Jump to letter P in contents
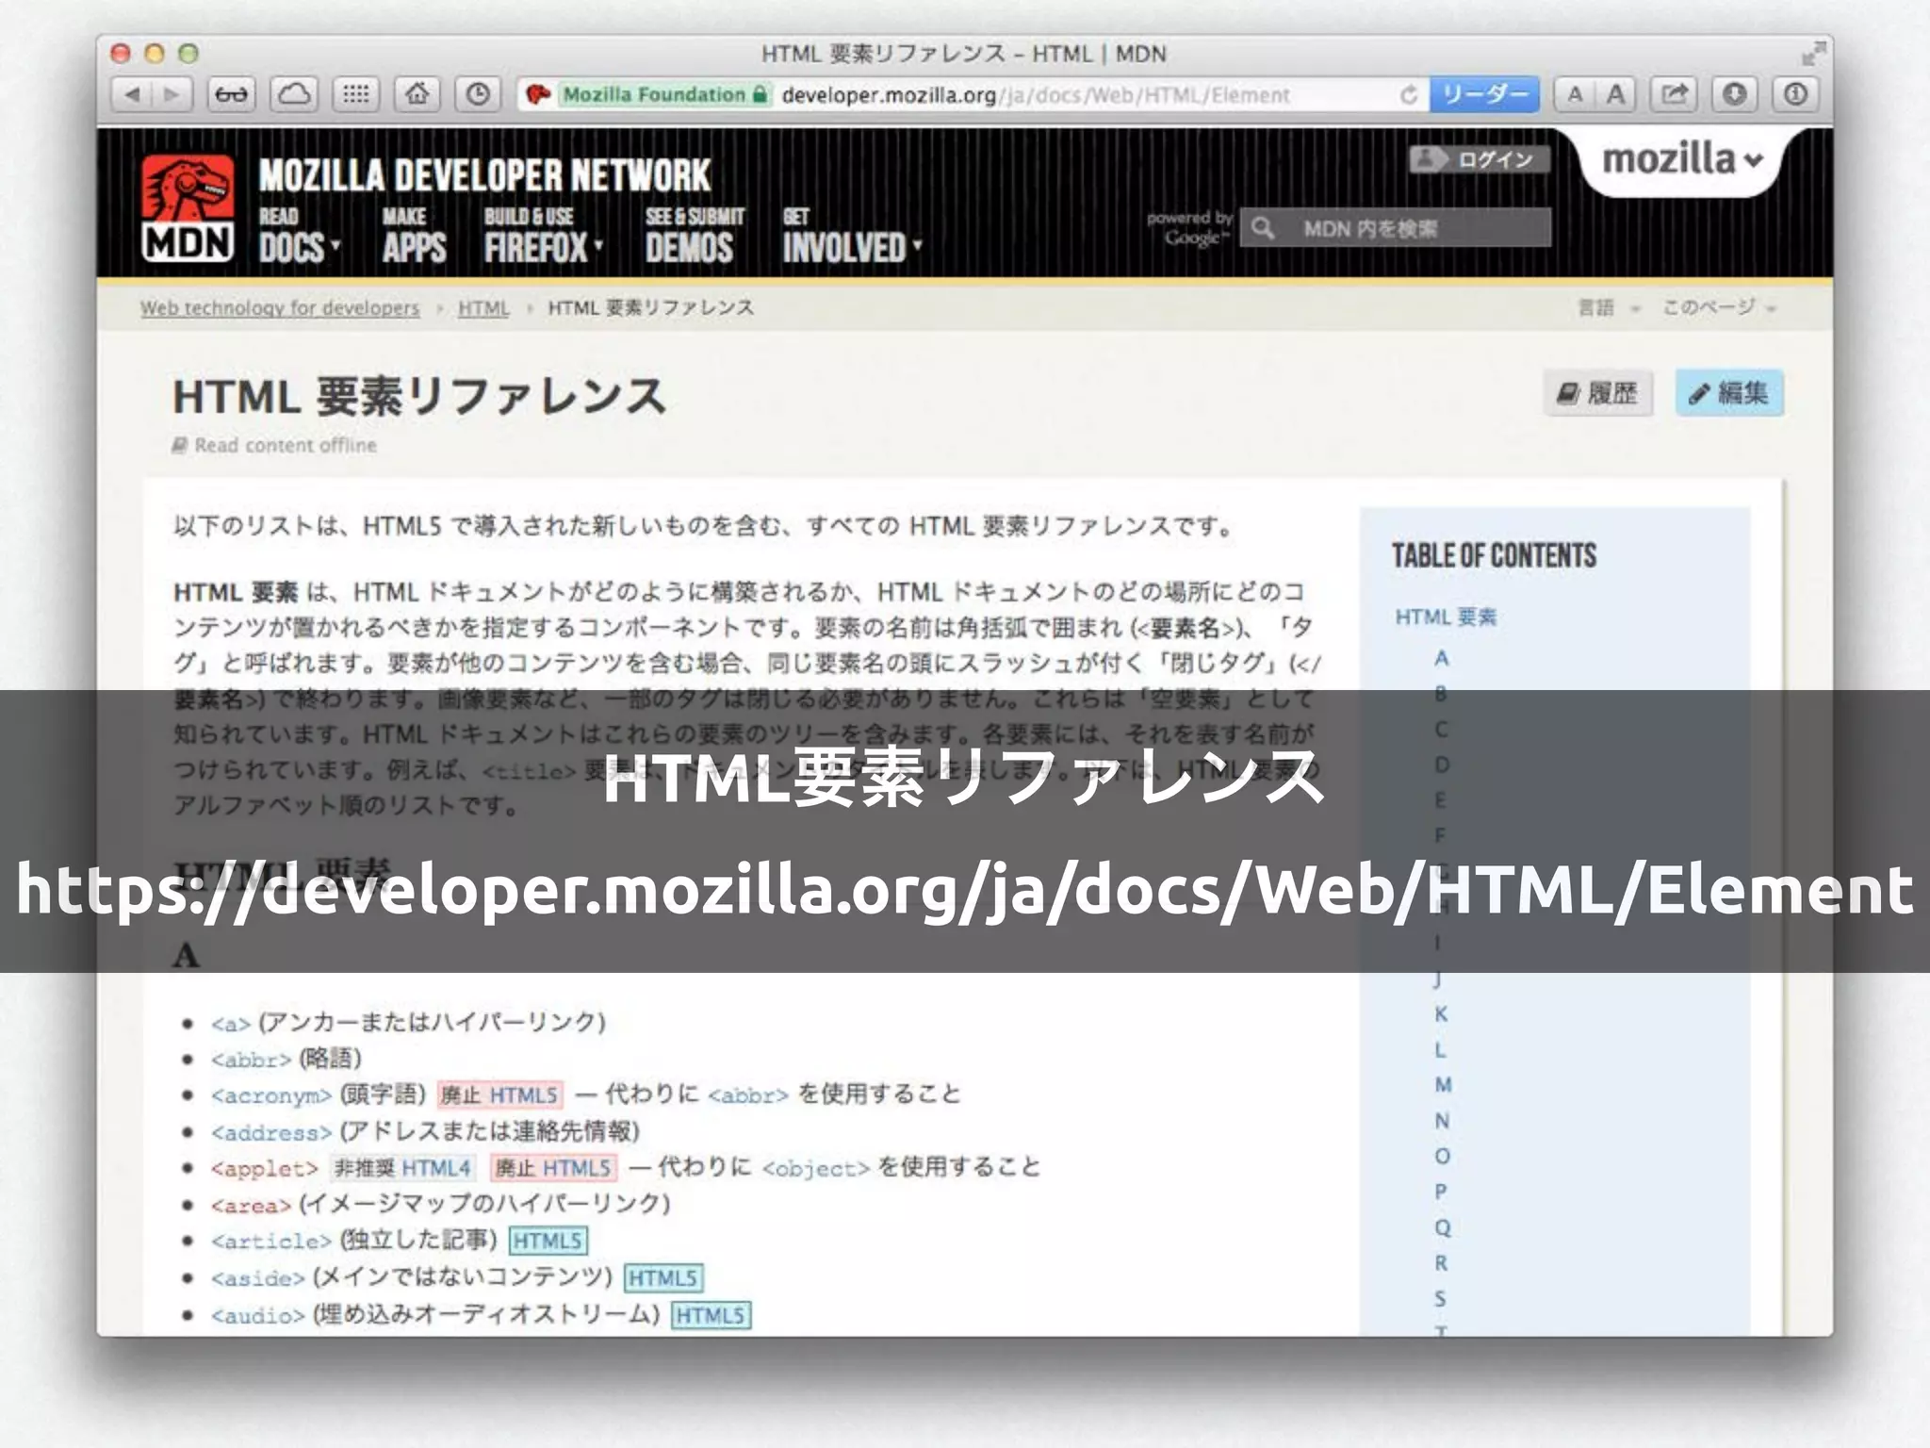 [x=1441, y=1192]
